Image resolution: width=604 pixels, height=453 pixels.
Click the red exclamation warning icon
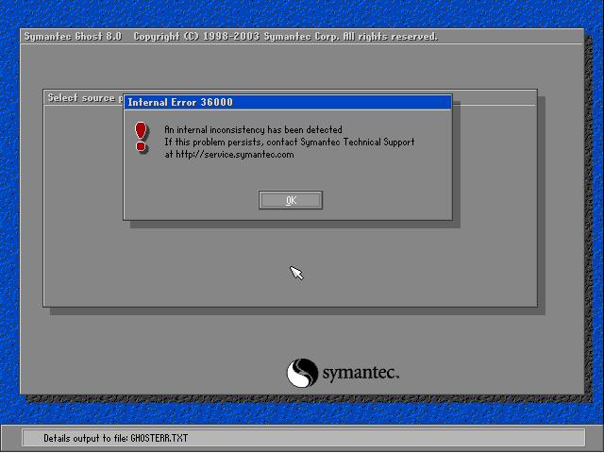click(141, 137)
